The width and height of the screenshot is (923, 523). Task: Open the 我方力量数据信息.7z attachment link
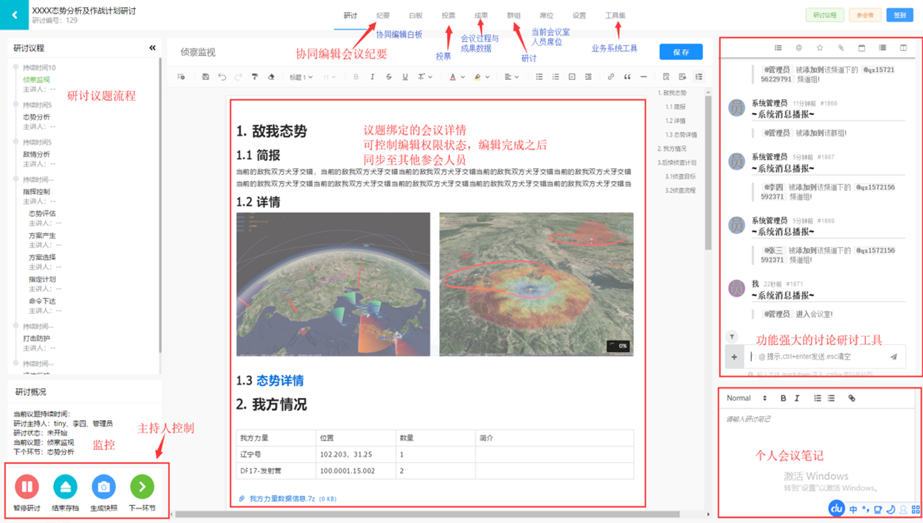click(282, 499)
